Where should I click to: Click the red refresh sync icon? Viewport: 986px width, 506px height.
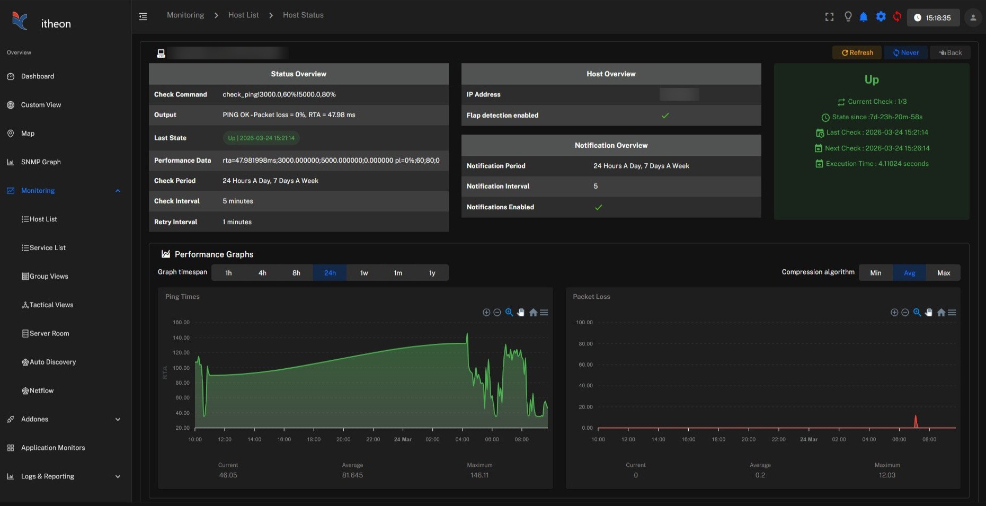tap(897, 17)
